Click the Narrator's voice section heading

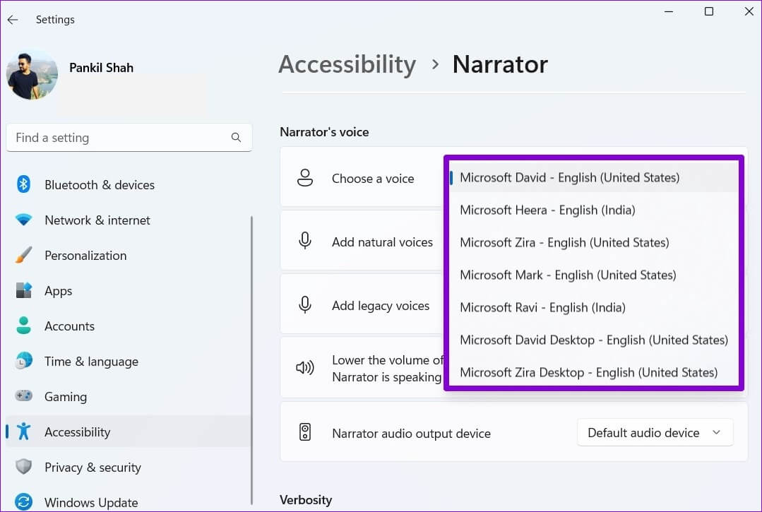pos(324,132)
